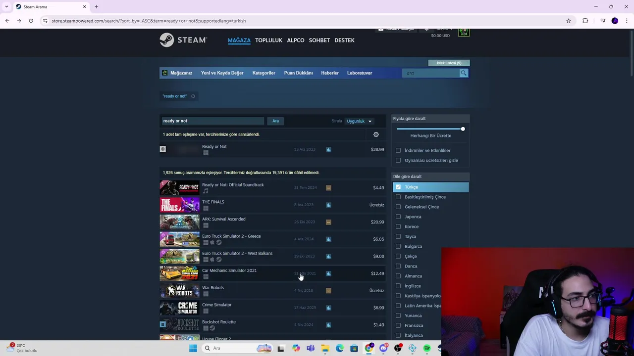The height and width of the screenshot is (356, 634).
Task: Click Mağazanız avatar icon in store nav
Action: pos(165,73)
